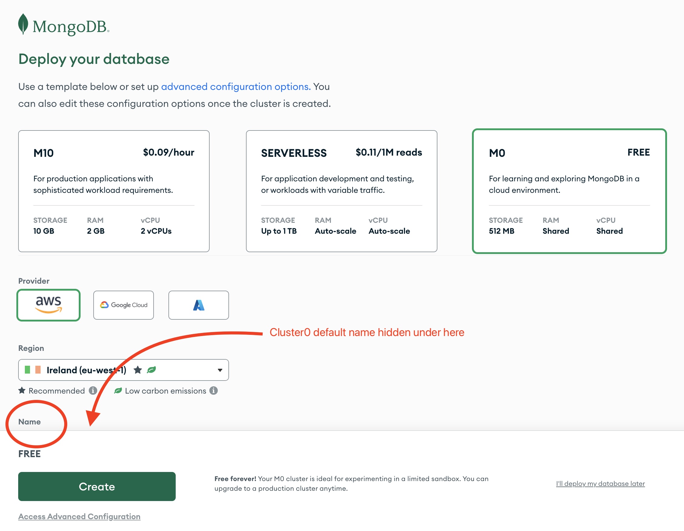Screen dimensions: 684x531
Task: Select the AWS provider icon
Action: pyautogui.click(x=48, y=305)
